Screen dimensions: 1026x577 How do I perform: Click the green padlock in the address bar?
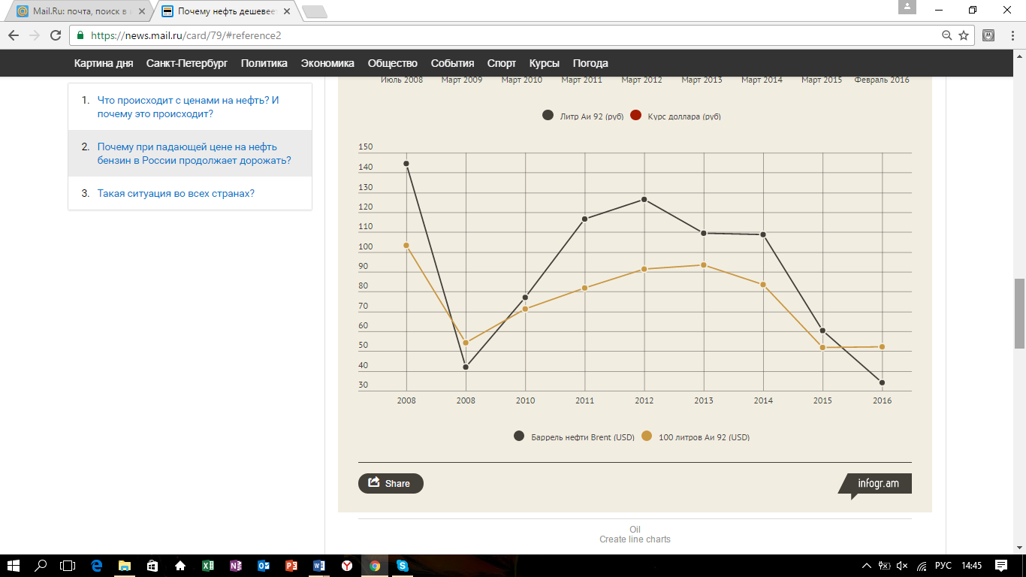click(80, 35)
